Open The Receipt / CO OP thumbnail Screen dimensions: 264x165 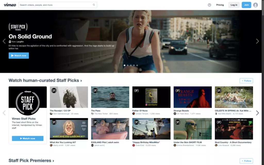[69, 97]
